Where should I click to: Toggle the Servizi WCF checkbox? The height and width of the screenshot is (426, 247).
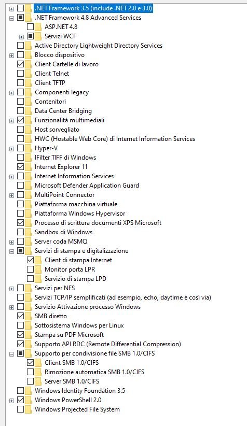[x=31, y=36]
